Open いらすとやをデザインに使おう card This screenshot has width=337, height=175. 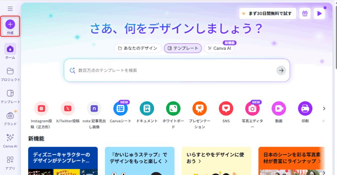click(x=217, y=161)
